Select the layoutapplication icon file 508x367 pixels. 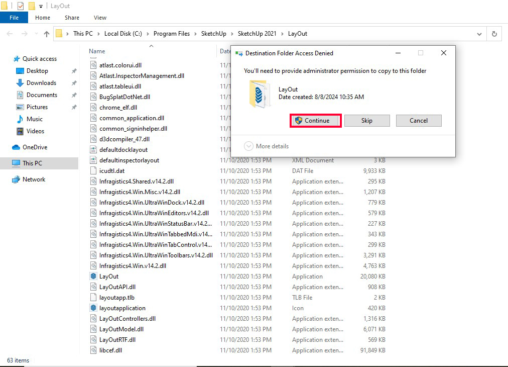(93, 308)
